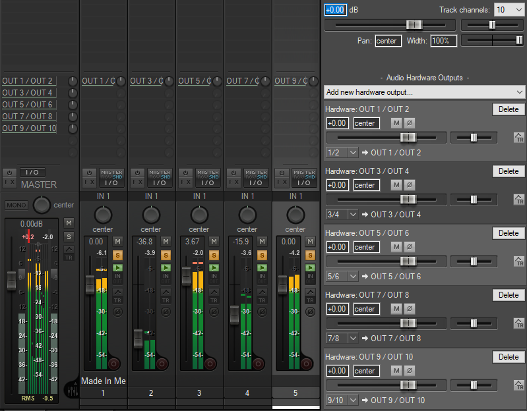Click master send OUT 5 / OUT 6
The width and height of the screenshot is (527, 411).
point(28,105)
